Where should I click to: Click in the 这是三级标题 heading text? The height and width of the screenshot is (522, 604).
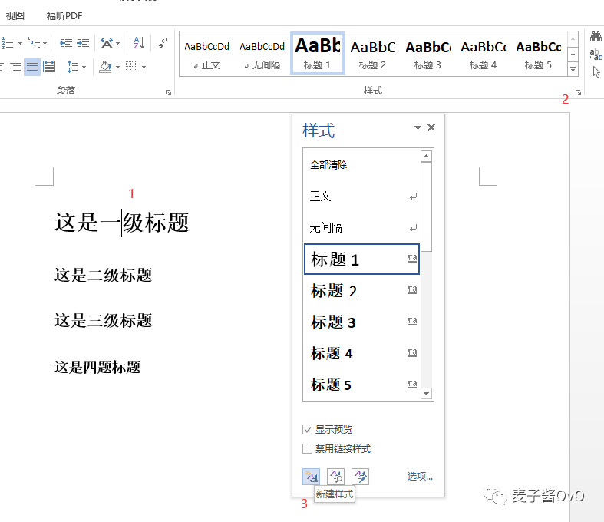click(x=104, y=321)
